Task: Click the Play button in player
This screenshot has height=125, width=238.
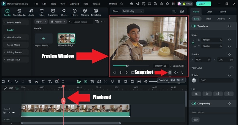Action: [127, 73]
